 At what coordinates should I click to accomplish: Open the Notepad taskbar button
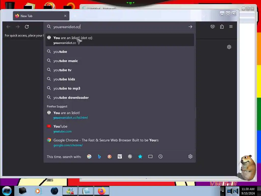click(86, 191)
